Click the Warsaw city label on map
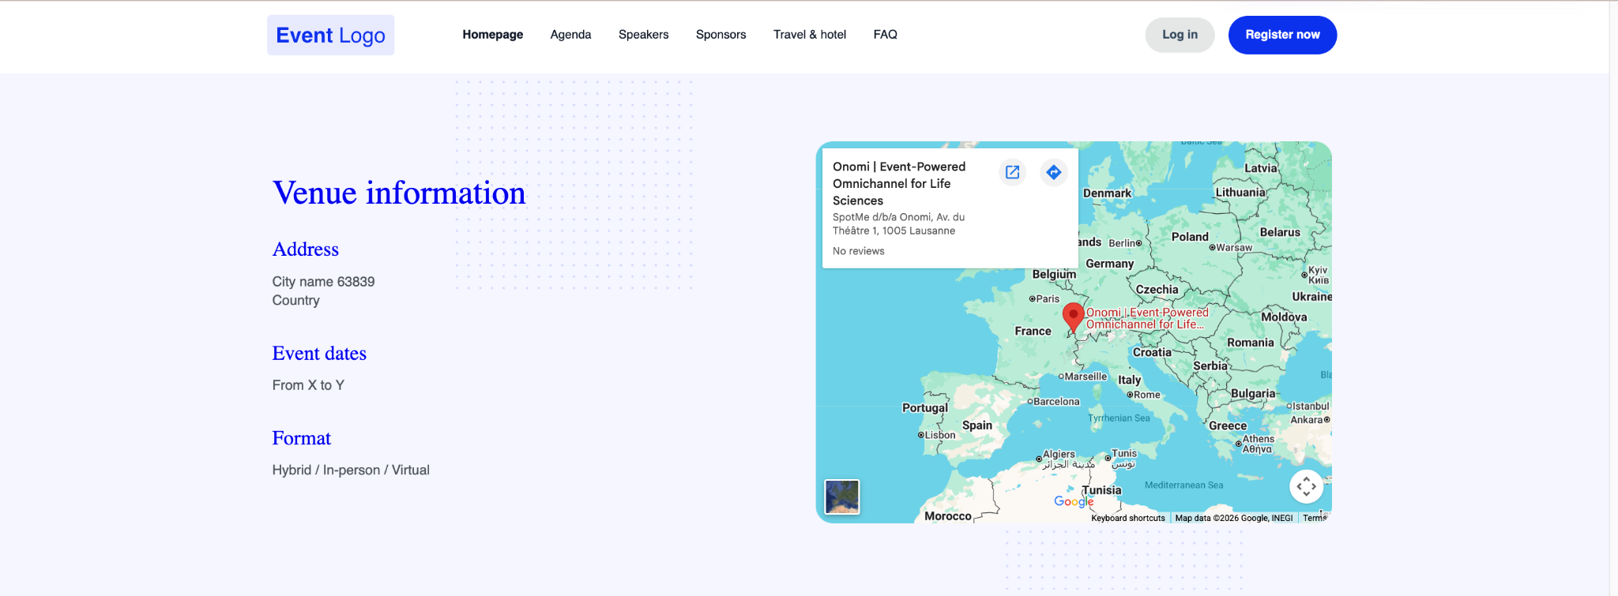The width and height of the screenshot is (1618, 596). (x=1234, y=248)
